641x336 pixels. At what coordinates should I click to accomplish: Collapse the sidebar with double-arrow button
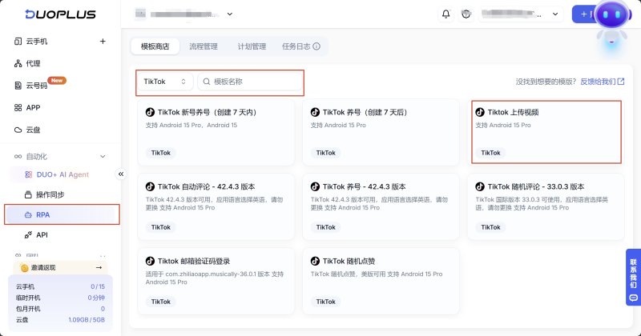point(121,174)
